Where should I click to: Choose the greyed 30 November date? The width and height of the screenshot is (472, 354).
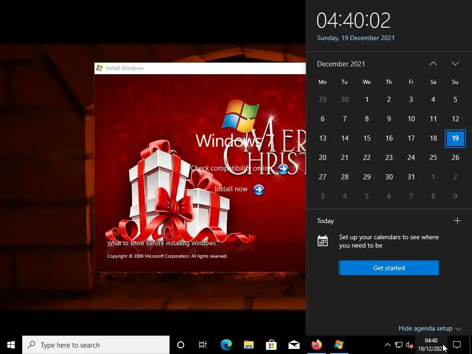click(345, 100)
